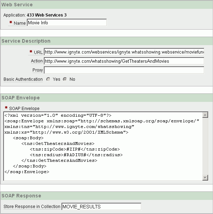Click the Store Response in Collection label

[x=32, y=207]
